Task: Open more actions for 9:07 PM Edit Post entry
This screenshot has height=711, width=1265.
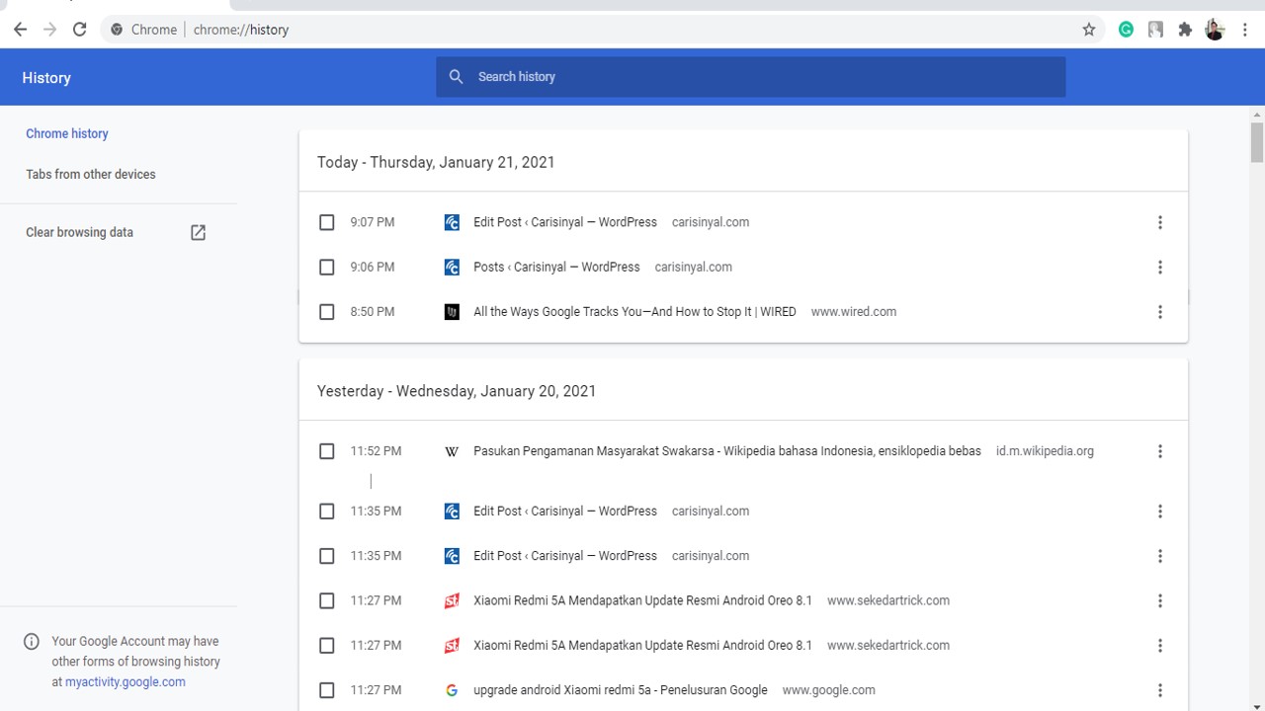Action: click(1160, 222)
